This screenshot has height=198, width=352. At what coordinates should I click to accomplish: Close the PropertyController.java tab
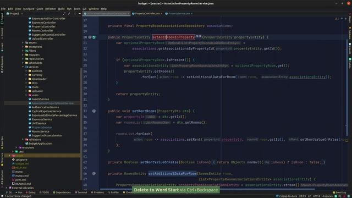161,13
